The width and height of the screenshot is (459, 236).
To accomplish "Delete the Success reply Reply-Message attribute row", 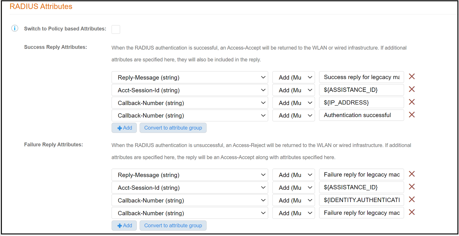I will [x=412, y=76].
